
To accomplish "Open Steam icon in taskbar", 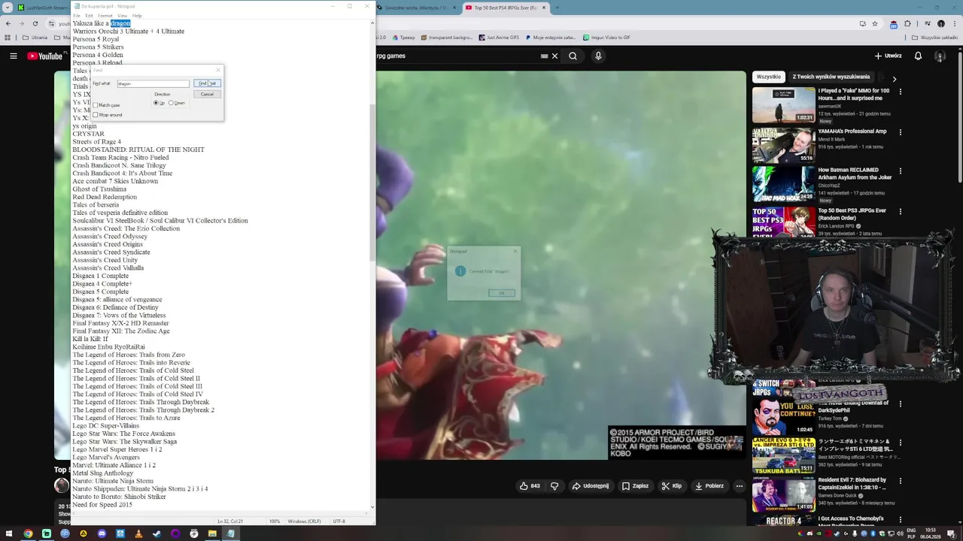I will [156, 533].
